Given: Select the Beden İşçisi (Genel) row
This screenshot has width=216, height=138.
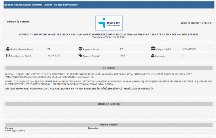Looking at the screenshot, I should tap(15, 131).
